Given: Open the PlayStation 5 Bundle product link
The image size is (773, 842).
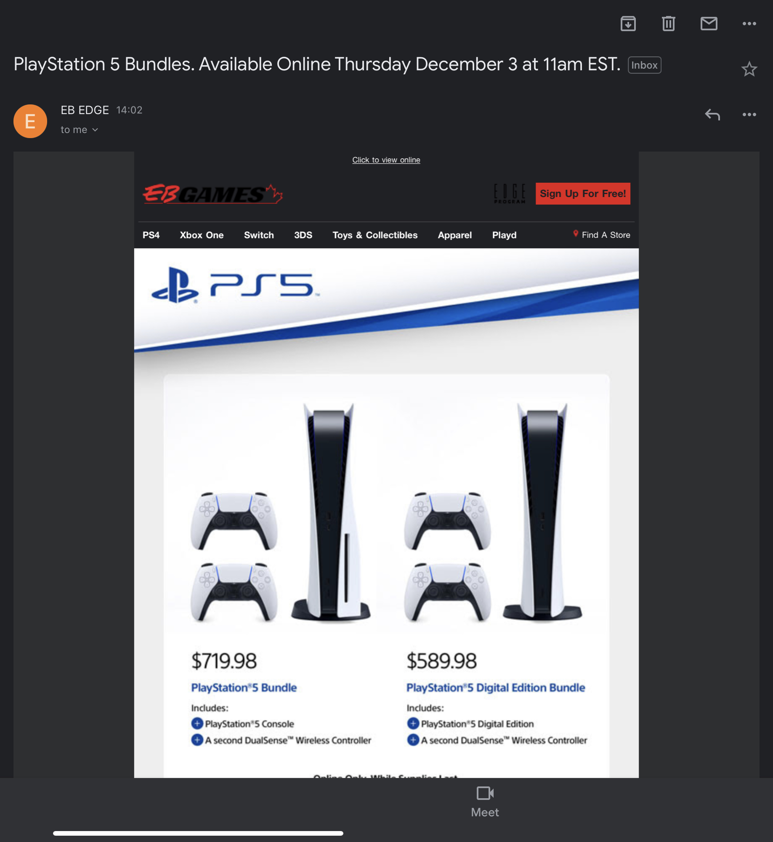Looking at the screenshot, I should (x=244, y=687).
